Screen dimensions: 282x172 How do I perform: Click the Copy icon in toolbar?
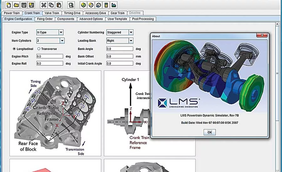51,5
